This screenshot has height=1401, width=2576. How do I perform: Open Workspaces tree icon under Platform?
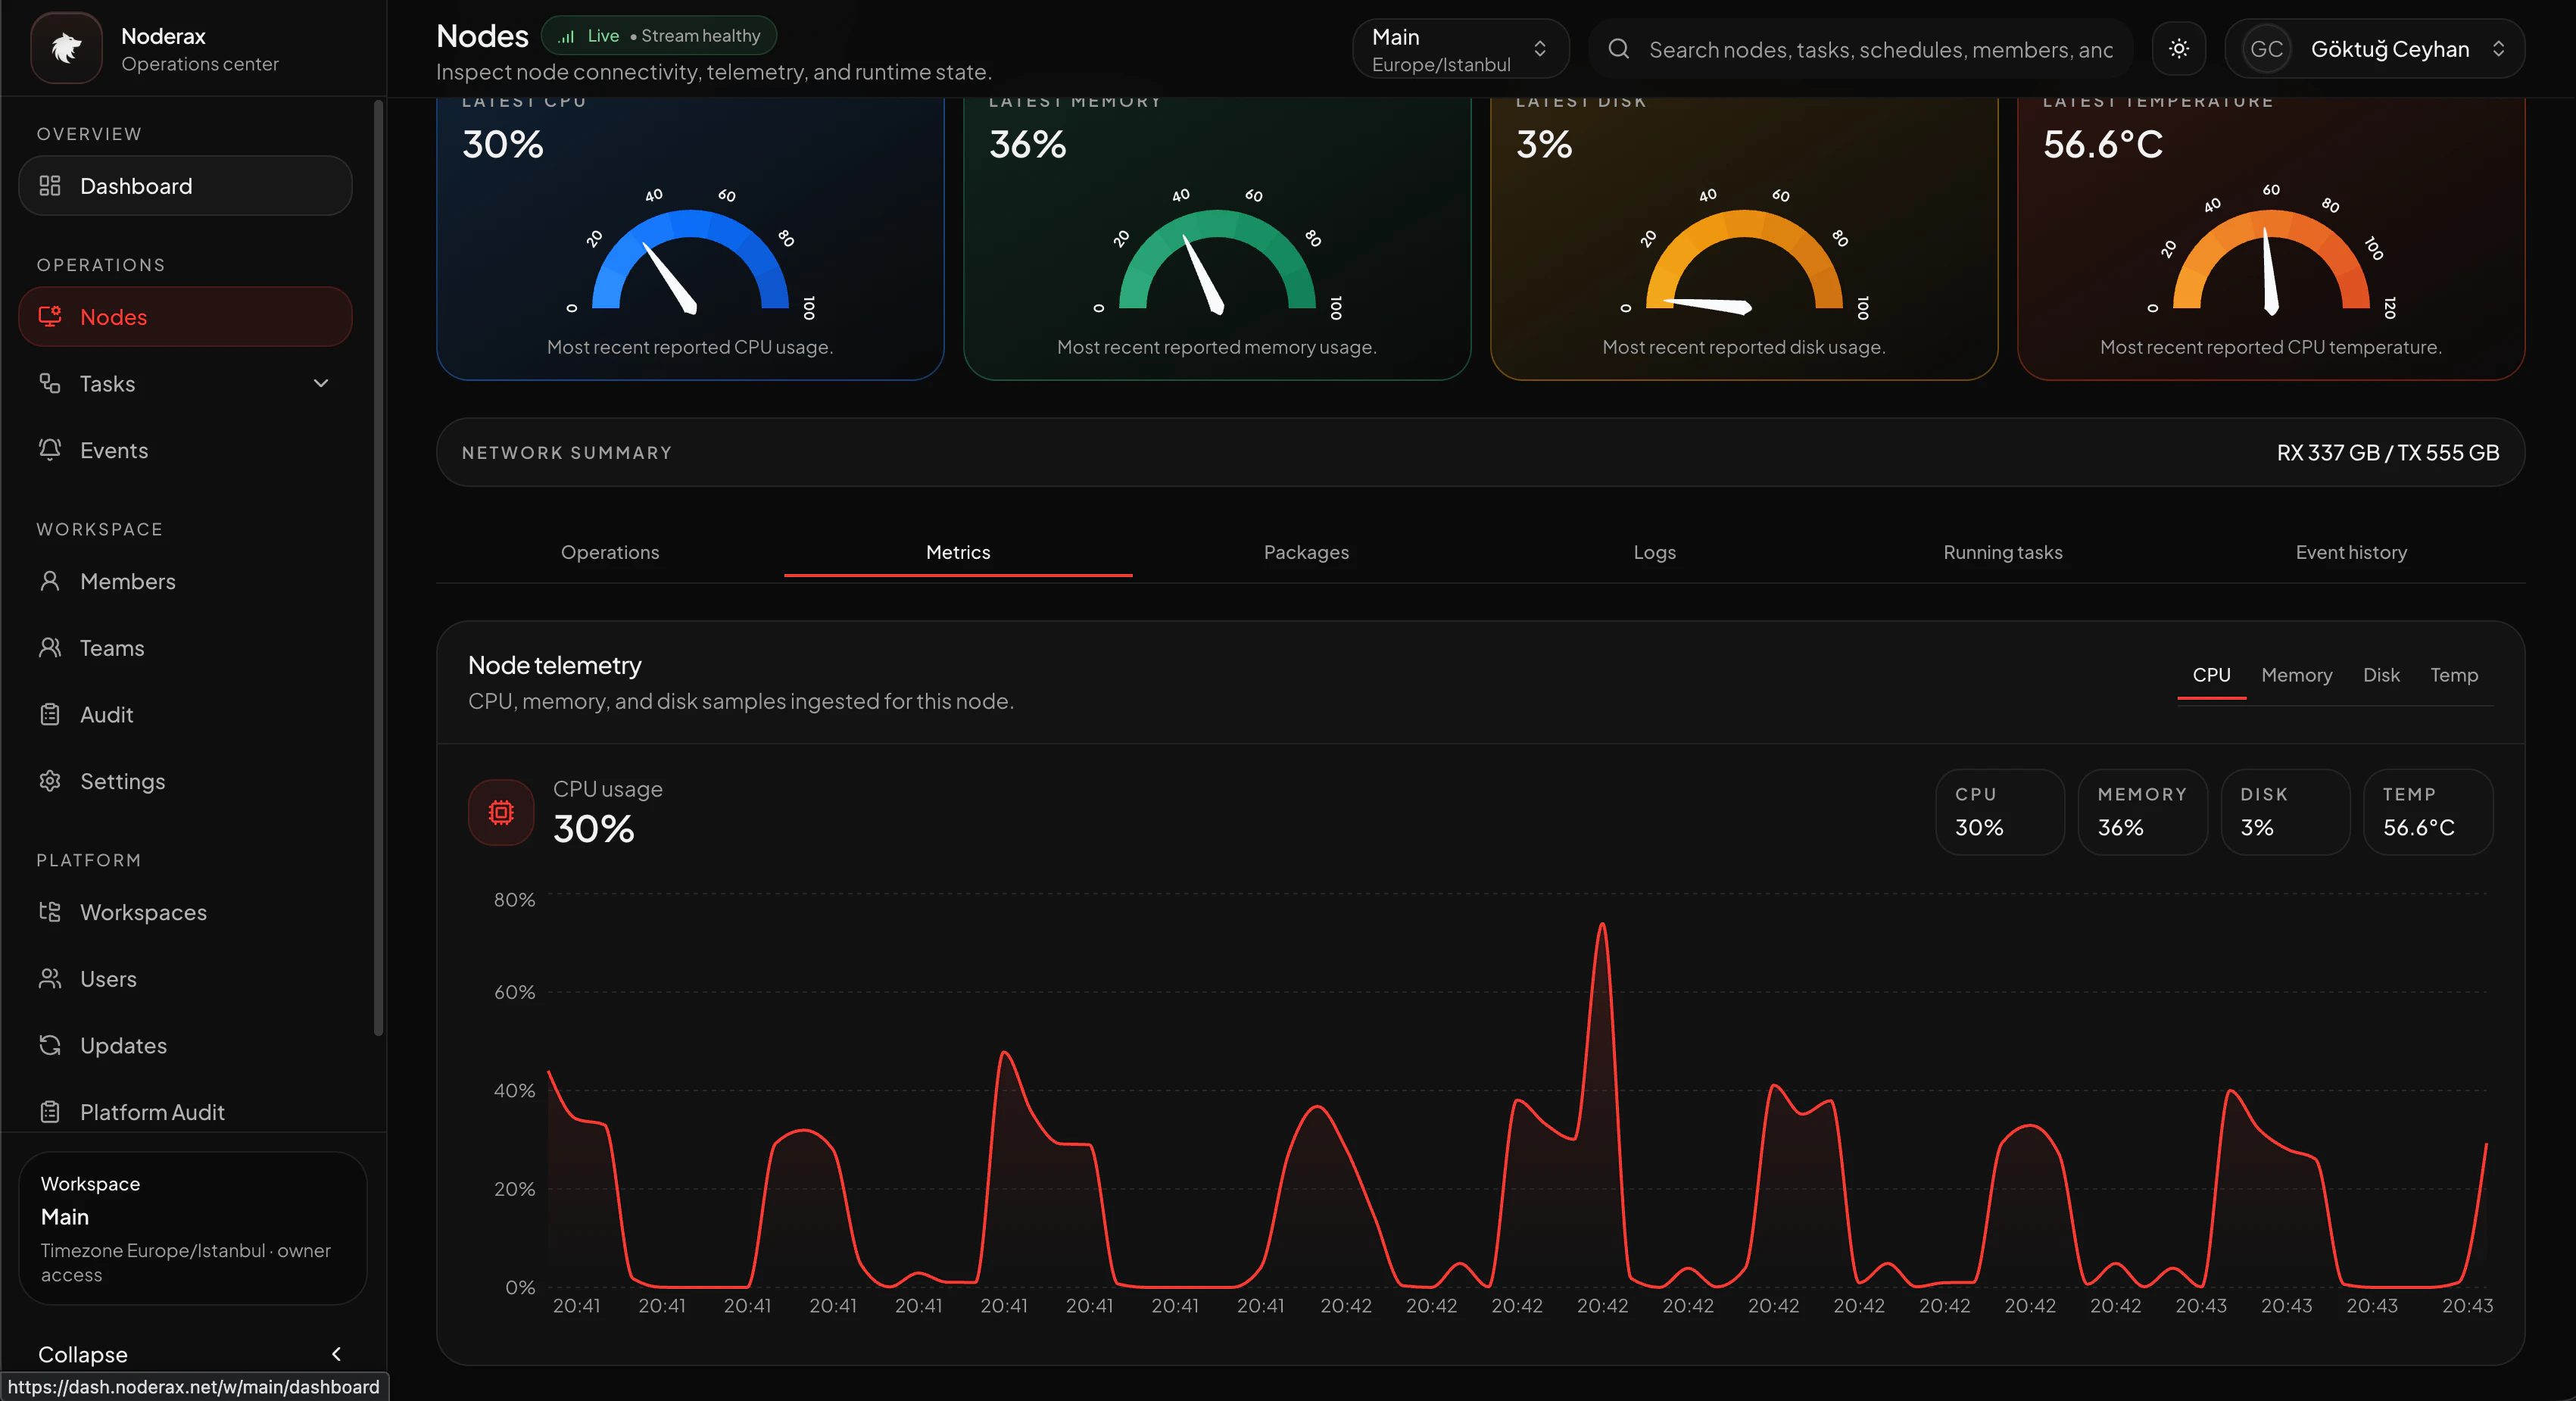(x=50, y=912)
